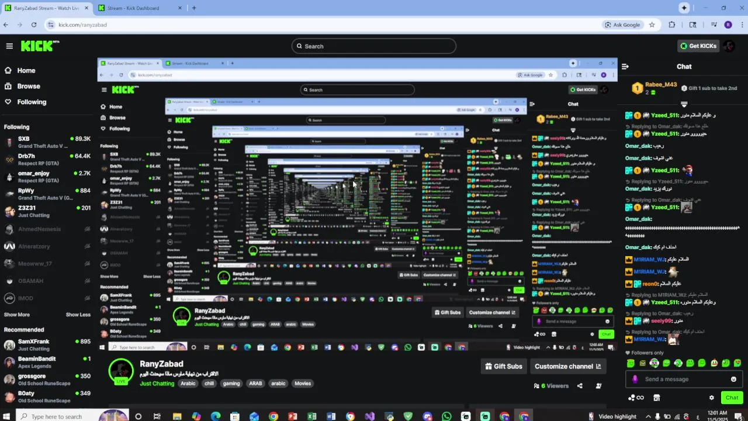
Task: Click Show More under Following list
Action: pyautogui.click(x=16, y=315)
